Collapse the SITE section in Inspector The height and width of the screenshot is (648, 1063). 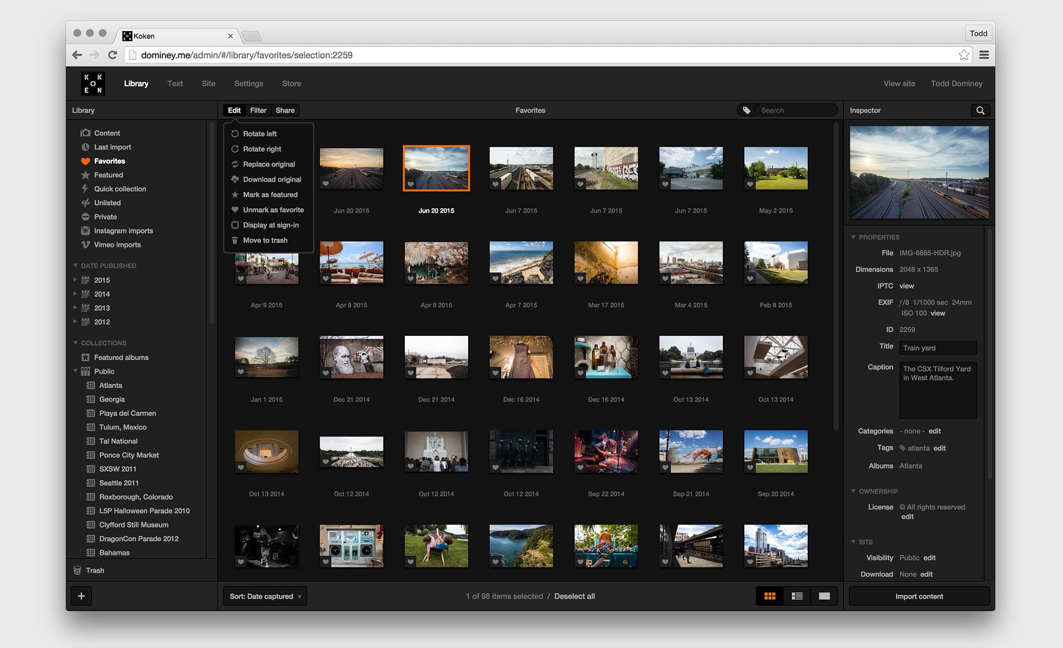click(853, 542)
